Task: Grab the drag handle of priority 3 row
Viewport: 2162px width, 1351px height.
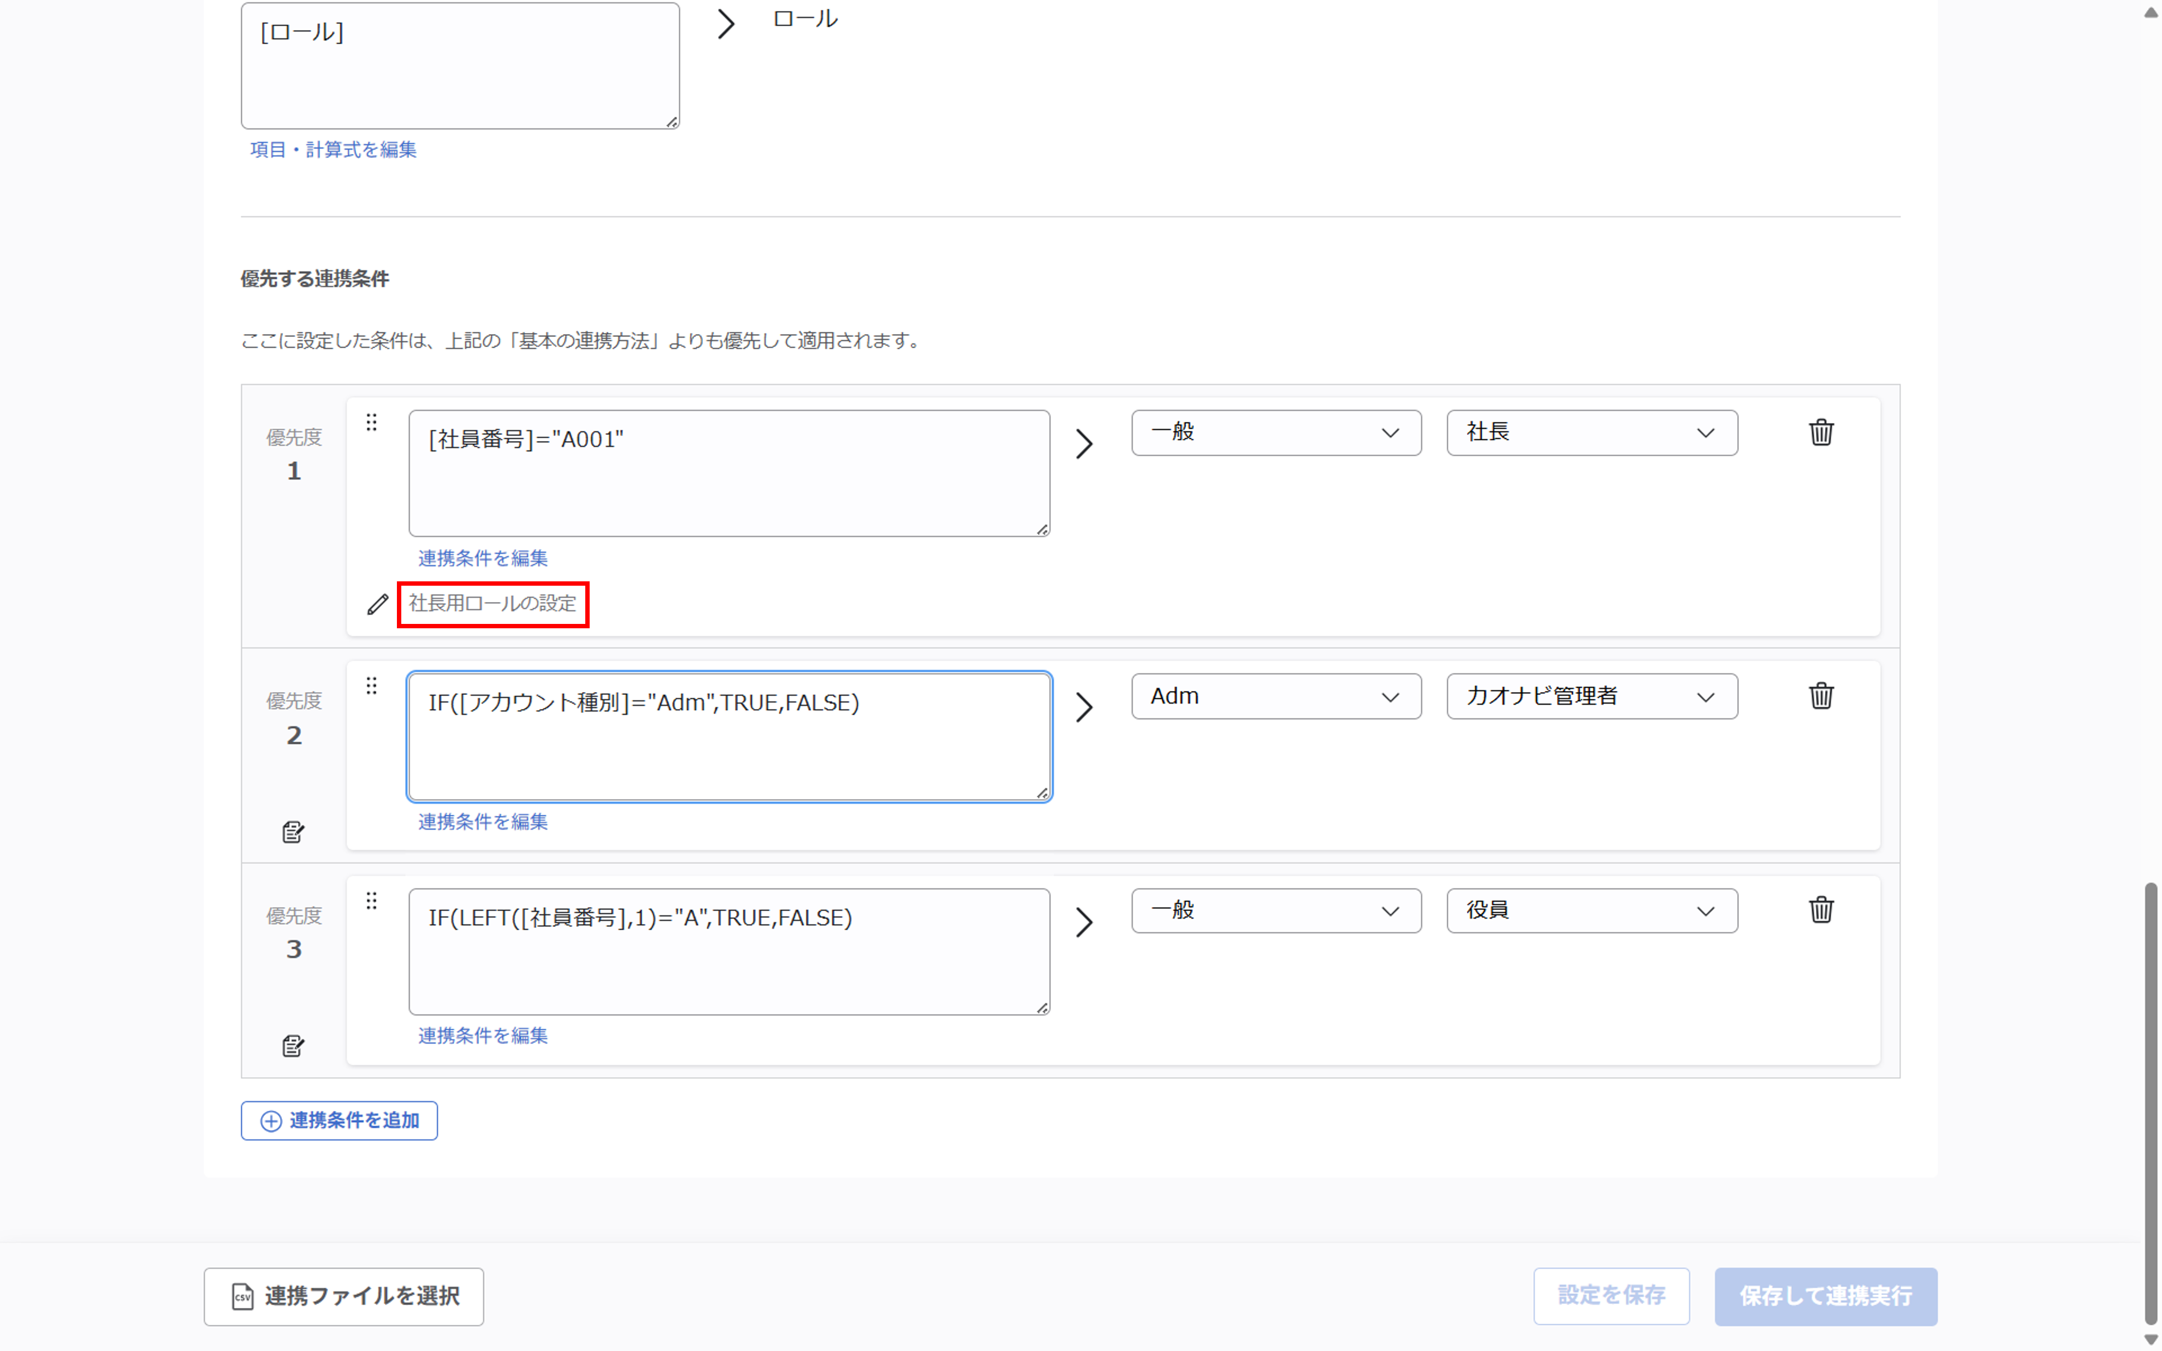Action: 372,900
